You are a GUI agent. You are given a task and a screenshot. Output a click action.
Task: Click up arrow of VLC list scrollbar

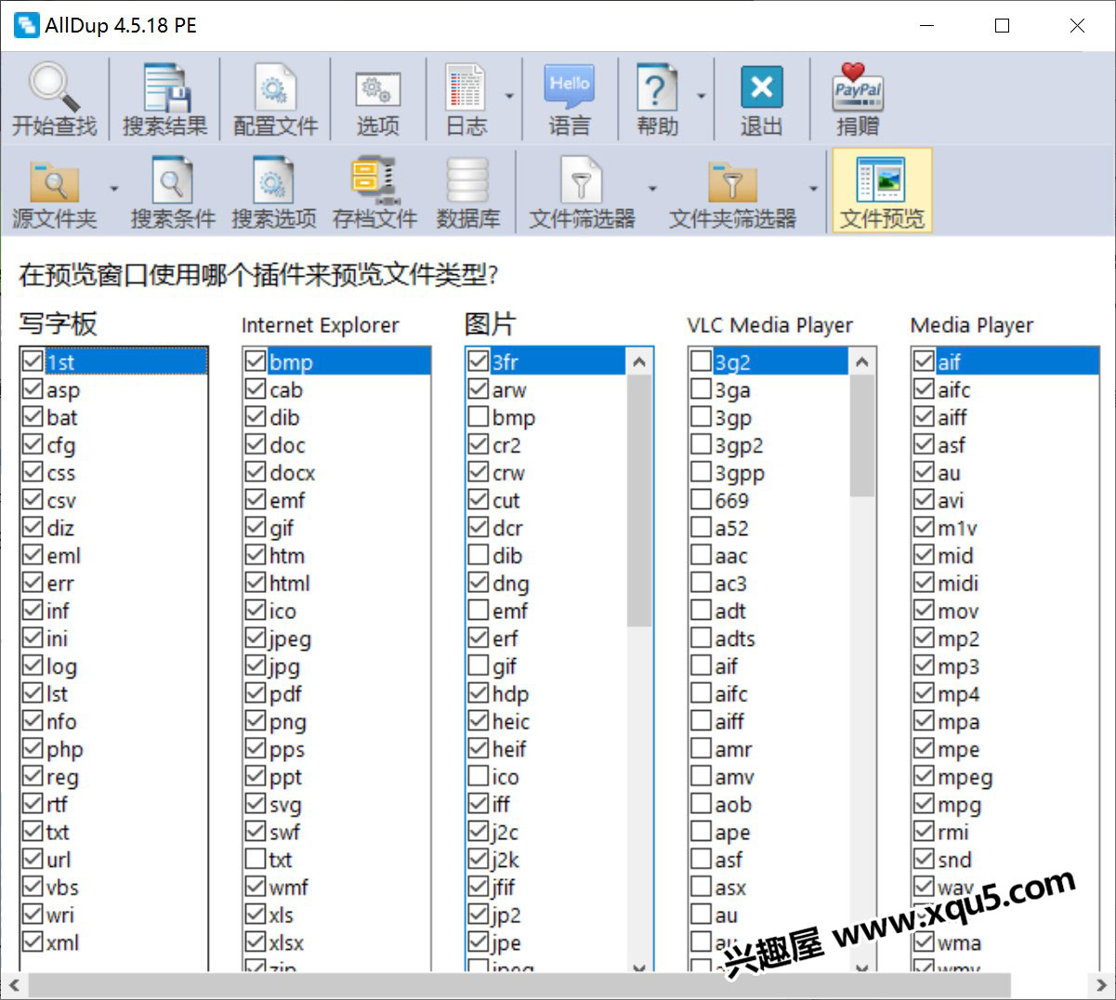[x=862, y=362]
